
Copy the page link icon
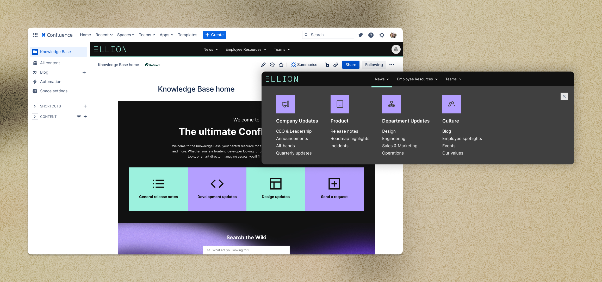coord(336,65)
